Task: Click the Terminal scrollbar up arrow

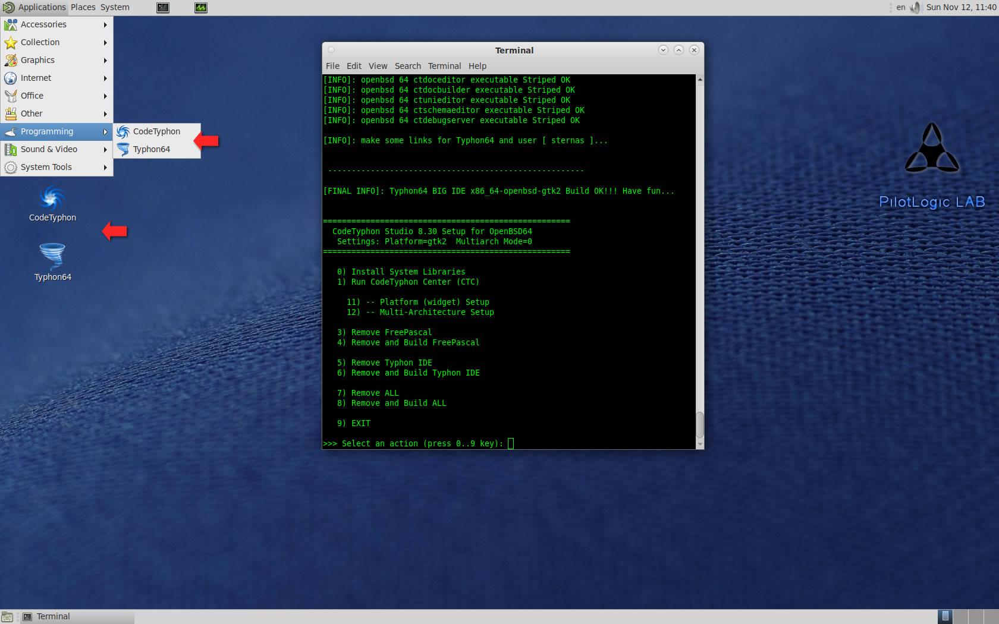Action: [700, 79]
